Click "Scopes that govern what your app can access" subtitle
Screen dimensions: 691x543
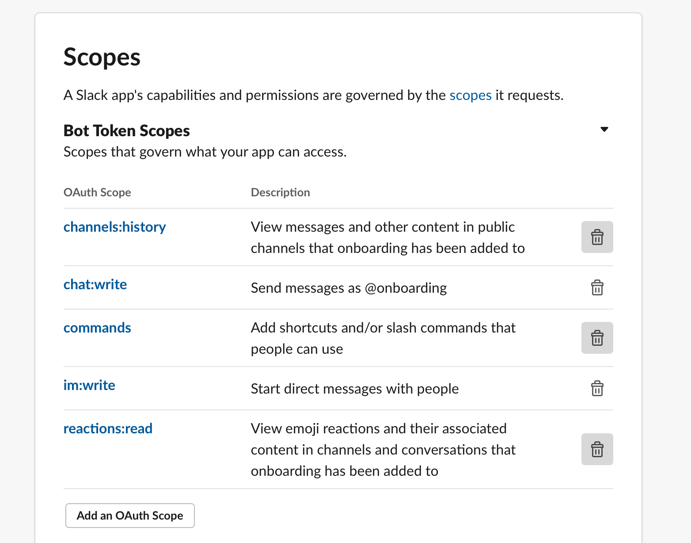[205, 152]
